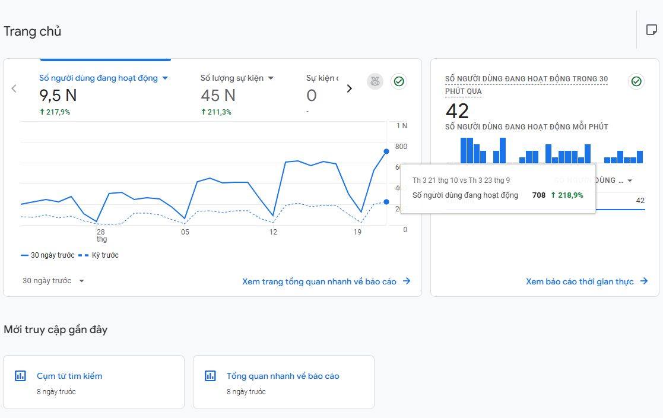This screenshot has height=418, width=663.
Task: Open Tổng quan nhanh về báo cáo recent card
Action: (283, 376)
